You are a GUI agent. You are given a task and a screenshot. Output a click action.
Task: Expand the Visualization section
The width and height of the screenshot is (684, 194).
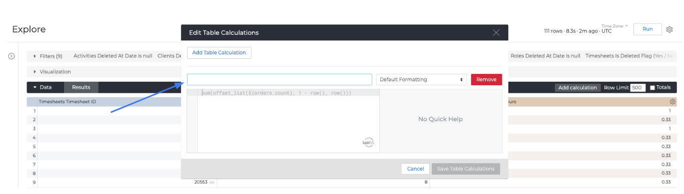[52, 72]
